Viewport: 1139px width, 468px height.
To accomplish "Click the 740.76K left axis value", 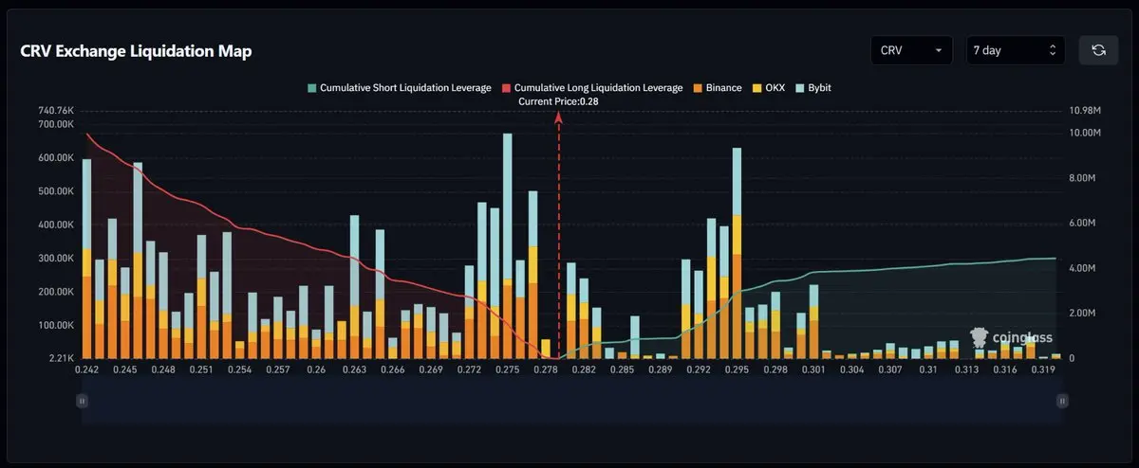I will 56,111.
